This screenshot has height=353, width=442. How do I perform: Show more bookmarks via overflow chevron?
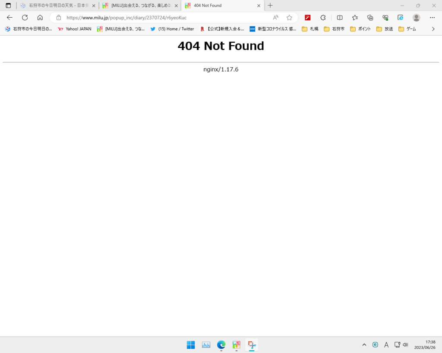433,29
